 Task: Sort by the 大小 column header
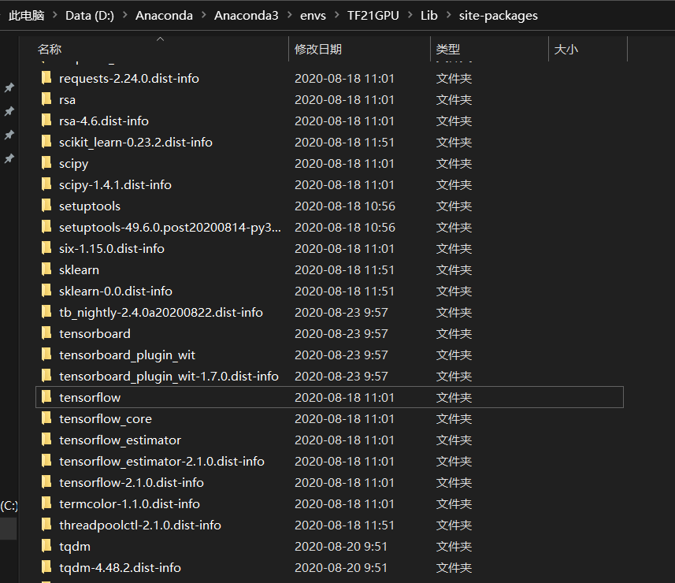click(566, 49)
